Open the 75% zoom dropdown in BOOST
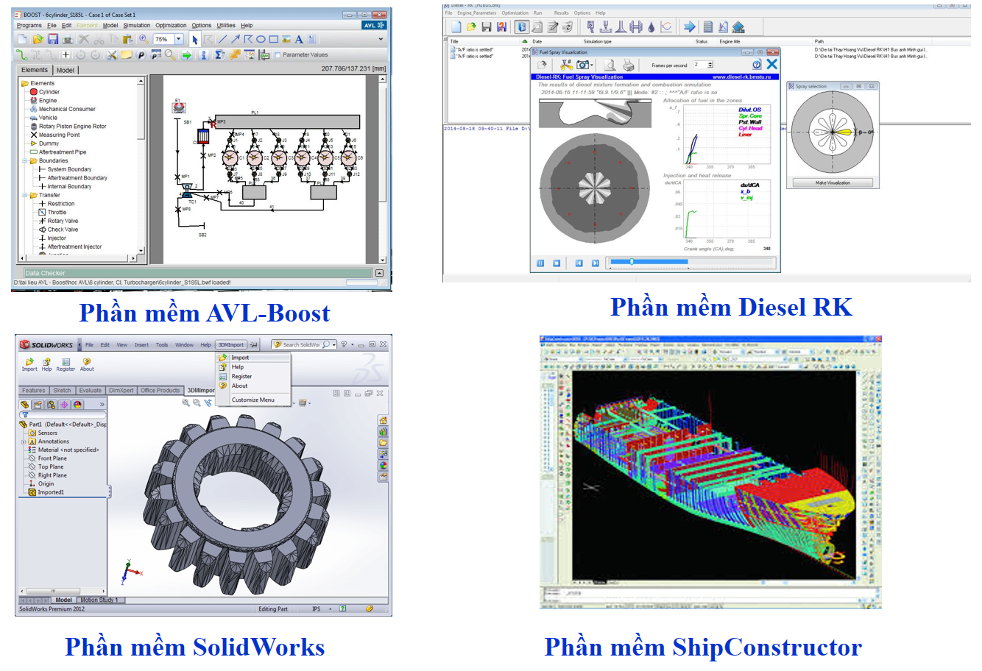The width and height of the screenshot is (982, 671). (179, 39)
